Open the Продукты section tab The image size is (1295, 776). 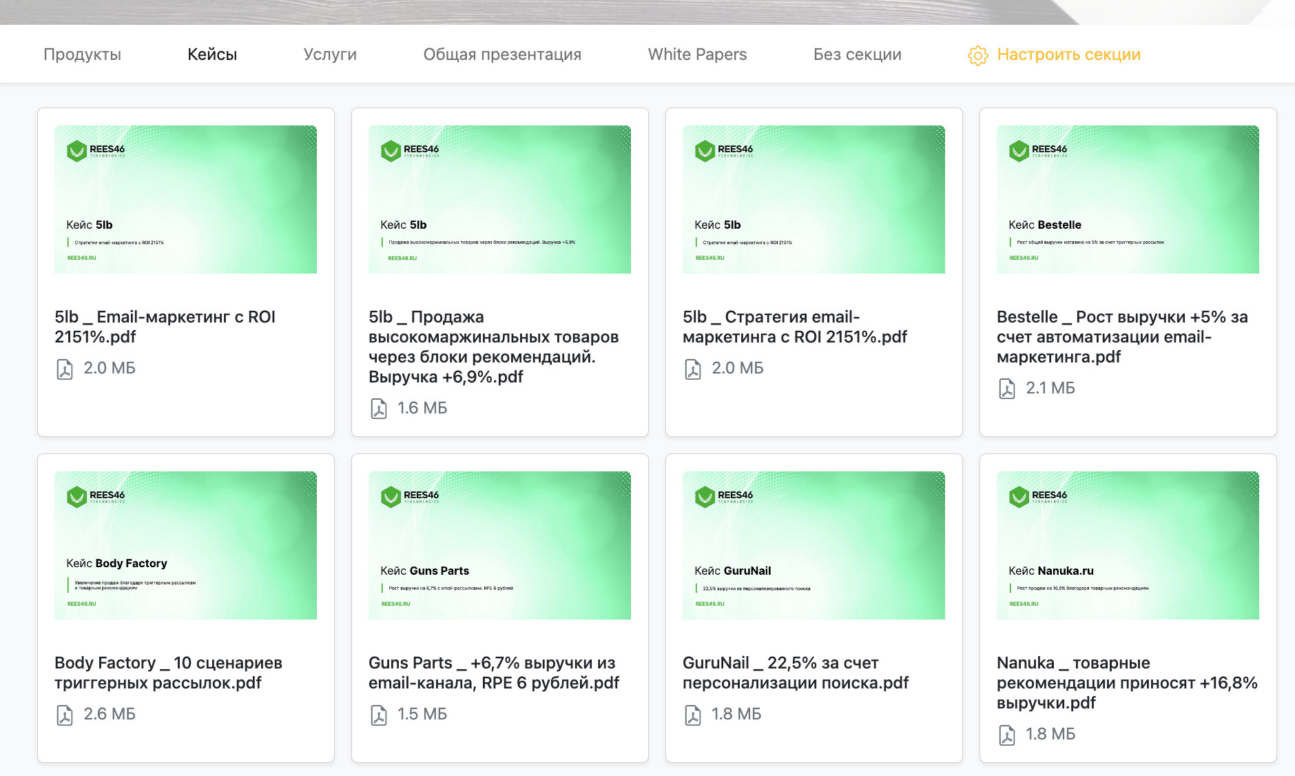(x=82, y=54)
